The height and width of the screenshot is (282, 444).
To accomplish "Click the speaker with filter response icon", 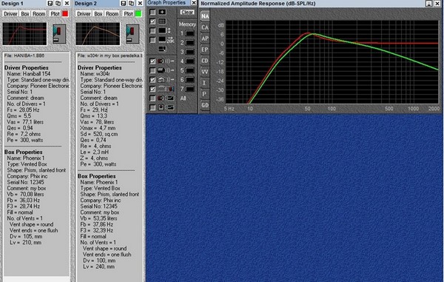I will click(x=166, y=98).
